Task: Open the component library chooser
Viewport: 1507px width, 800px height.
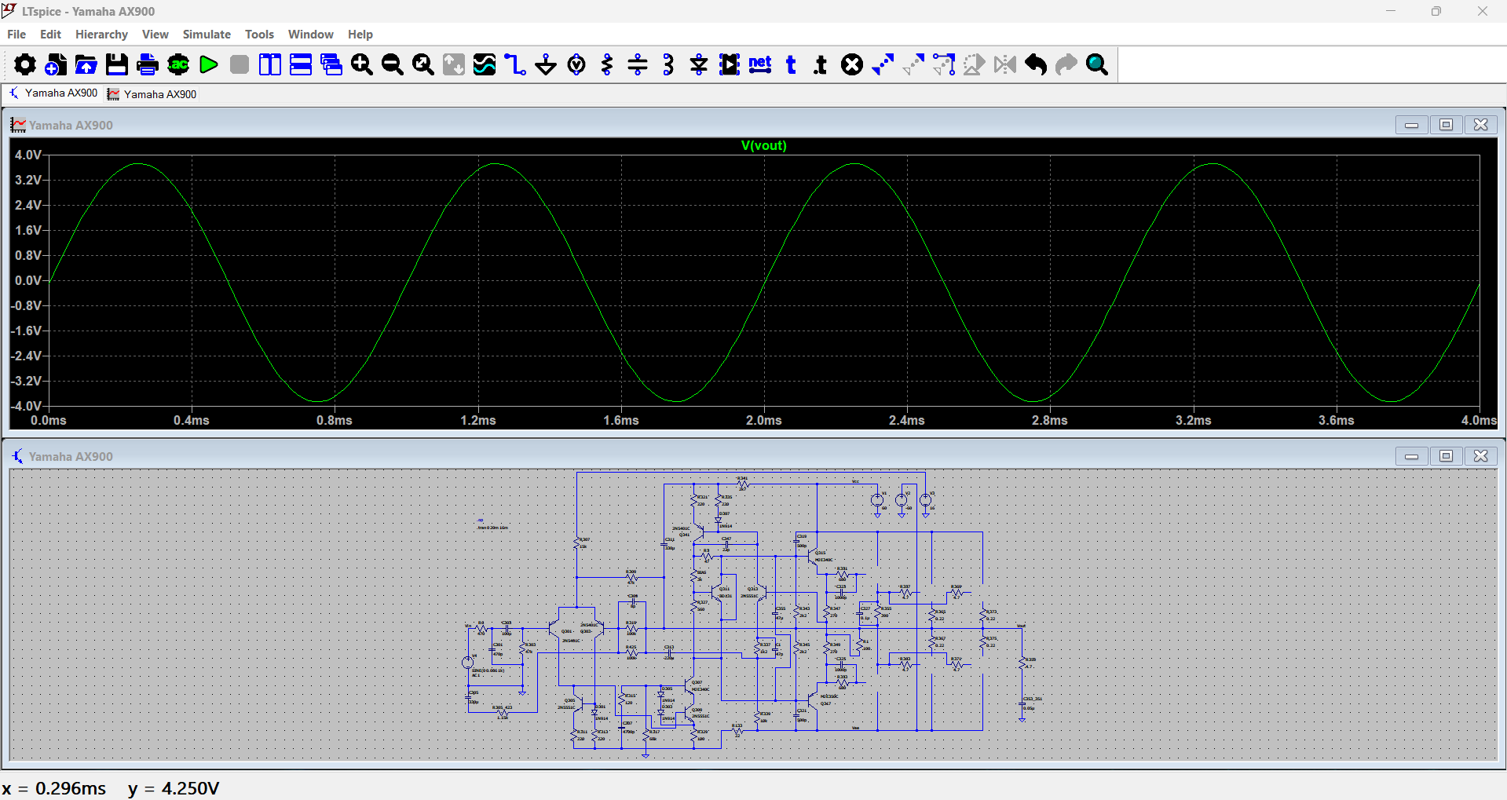Action: pos(730,64)
